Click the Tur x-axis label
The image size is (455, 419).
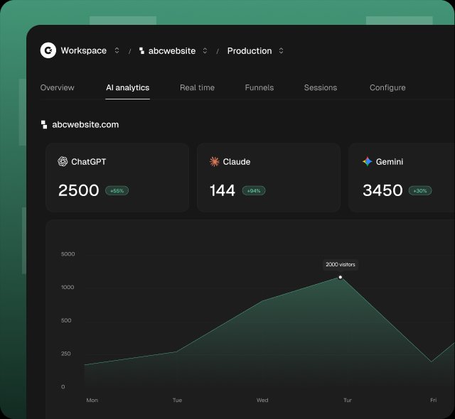point(348,400)
